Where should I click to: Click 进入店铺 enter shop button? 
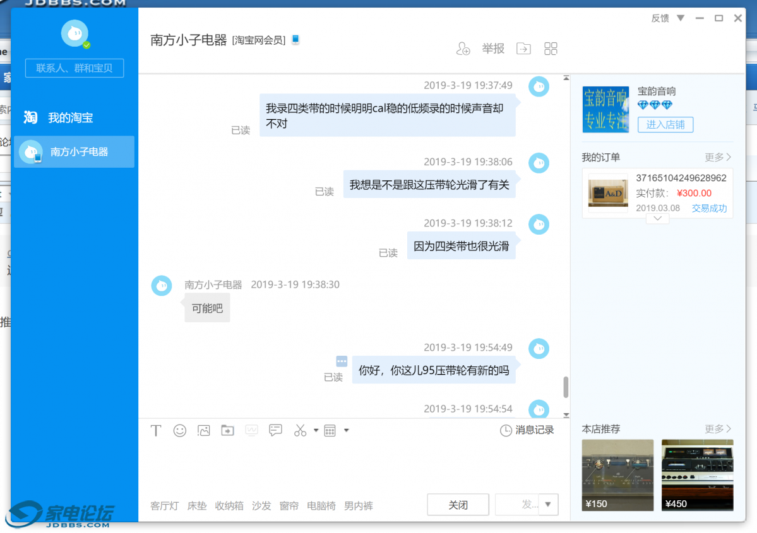pos(665,124)
